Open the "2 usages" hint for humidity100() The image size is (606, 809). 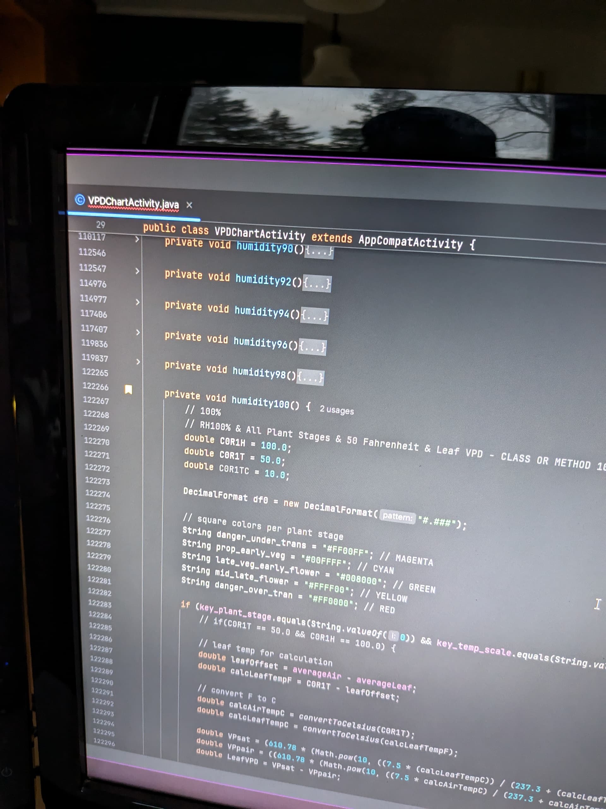click(x=336, y=410)
